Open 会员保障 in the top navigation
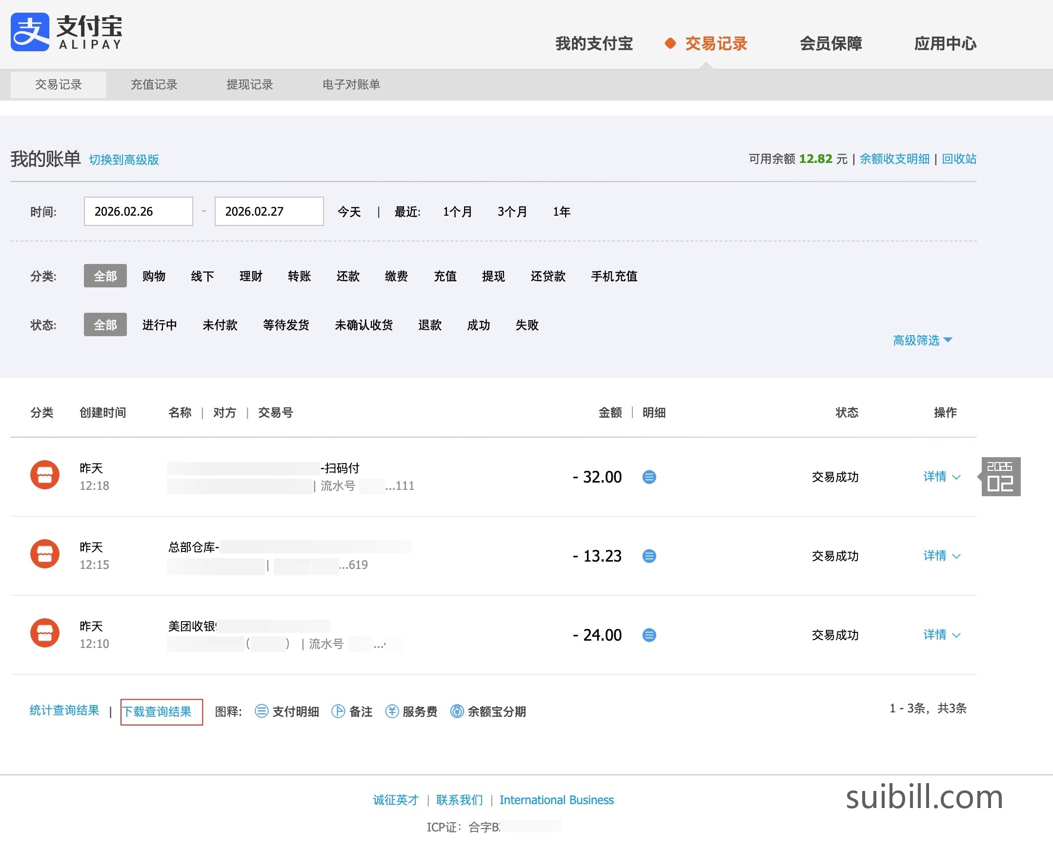 [x=830, y=43]
